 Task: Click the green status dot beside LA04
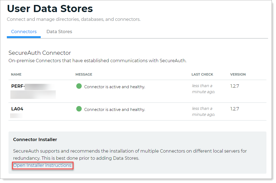coord(79,109)
